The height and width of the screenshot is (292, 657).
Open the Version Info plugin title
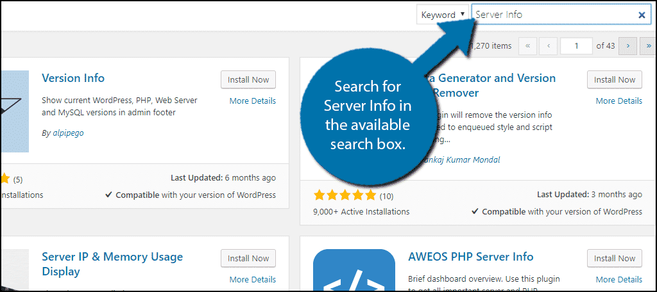click(x=73, y=78)
